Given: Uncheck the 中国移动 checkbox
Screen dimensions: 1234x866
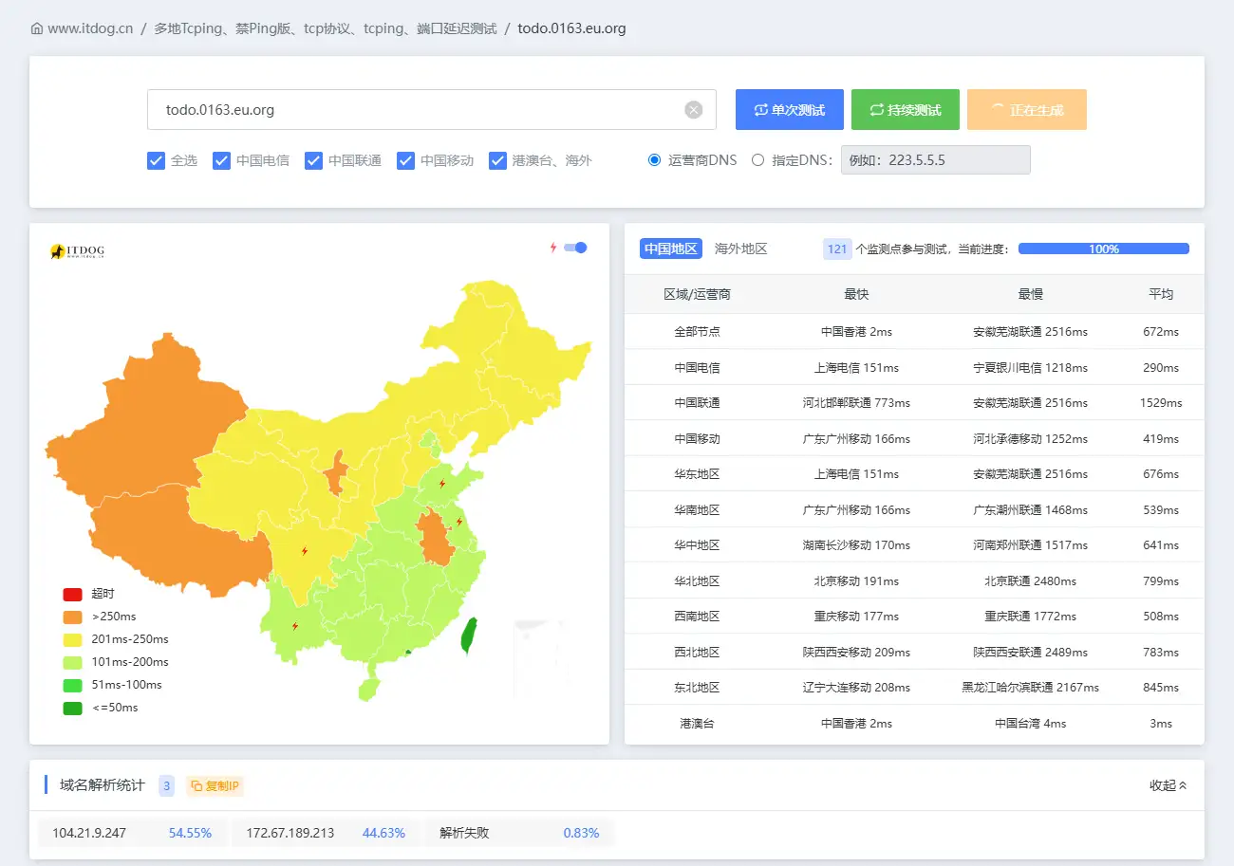Looking at the screenshot, I should point(406,160).
